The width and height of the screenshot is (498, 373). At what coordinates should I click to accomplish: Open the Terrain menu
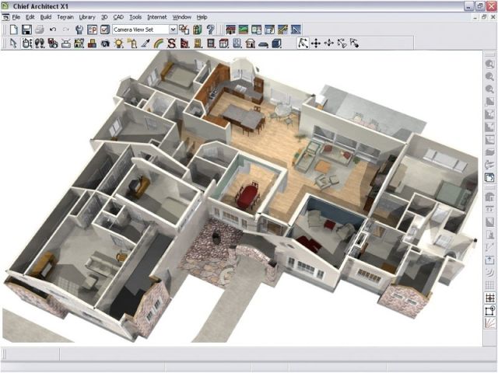click(x=65, y=17)
